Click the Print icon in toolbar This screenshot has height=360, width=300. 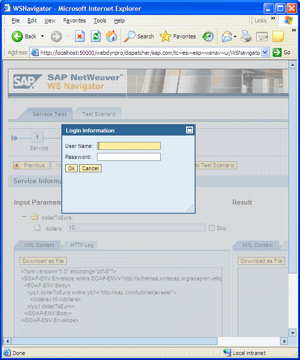[x=246, y=36]
